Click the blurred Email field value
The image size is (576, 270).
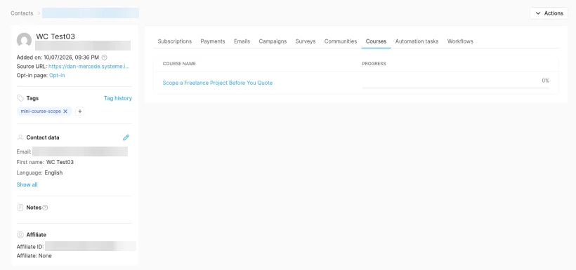point(80,151)
